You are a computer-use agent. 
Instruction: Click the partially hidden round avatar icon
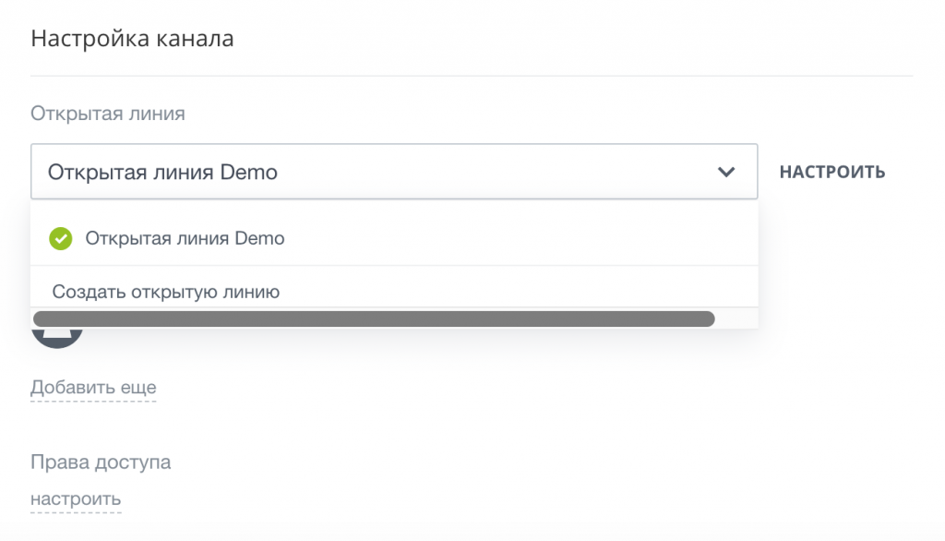pyautogui.click(x=57, y=339)
